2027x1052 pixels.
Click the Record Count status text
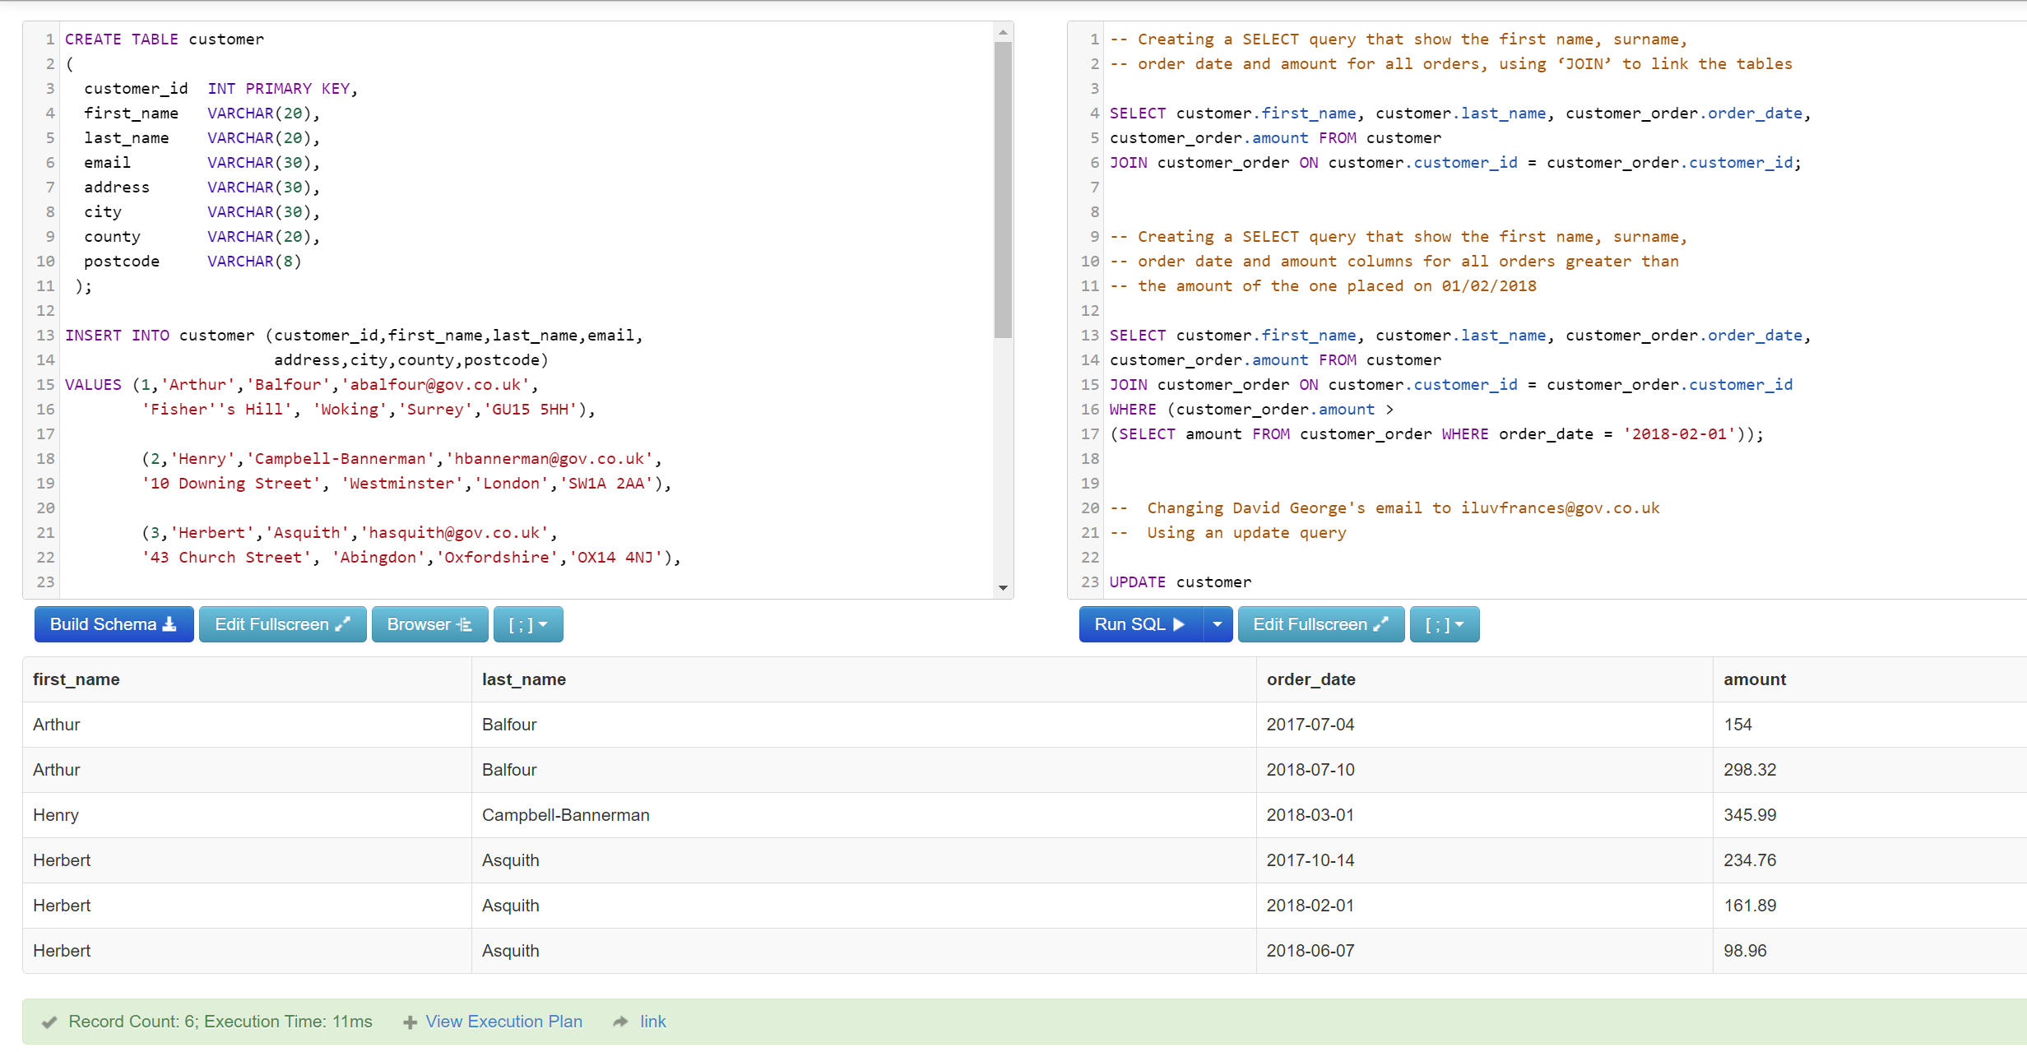(x=220, y=1022)
